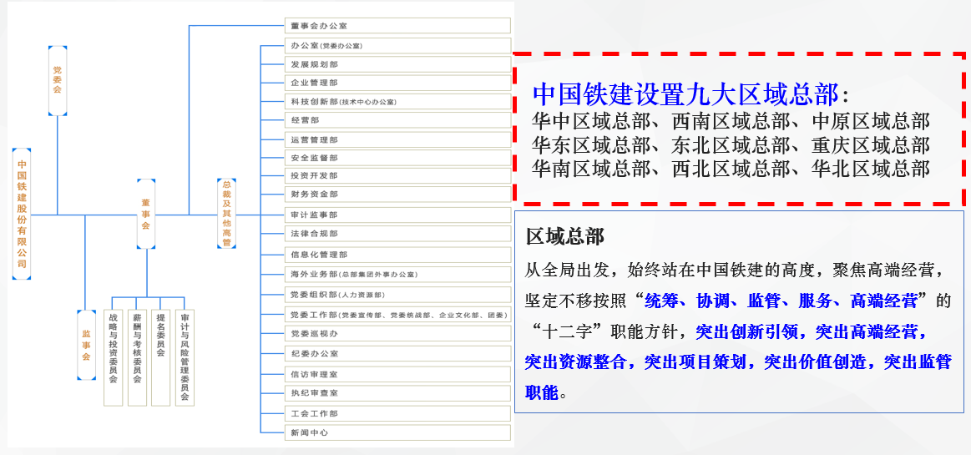Click the text 重庆区域总部
971x455 pixels.
tap(871, 144)
